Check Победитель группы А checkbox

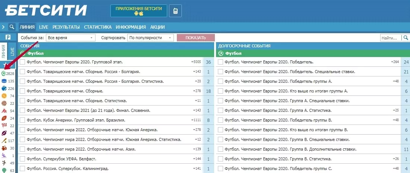(221, 81)
